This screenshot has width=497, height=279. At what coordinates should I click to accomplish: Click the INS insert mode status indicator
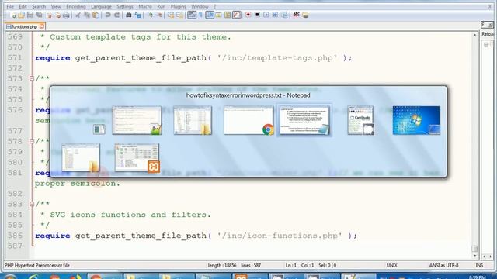(479, 265)
